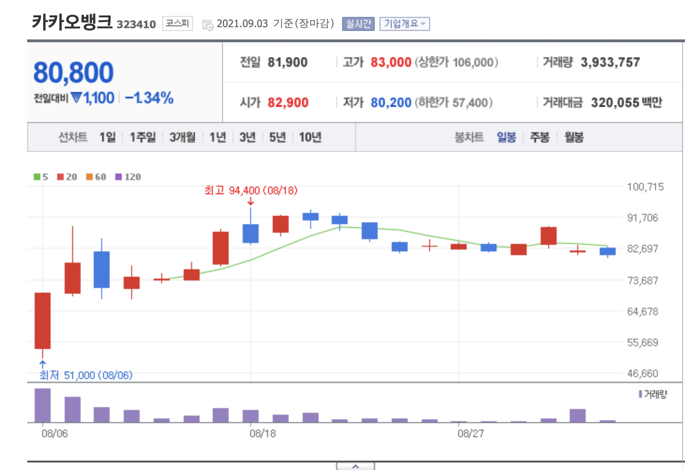Select the 3년 line chart tab
Viewport: 685px width, 470px height.
[247, 137]
